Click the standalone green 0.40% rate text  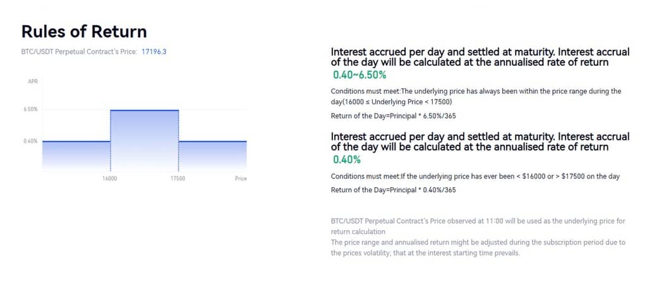click(x=346, y=159)
